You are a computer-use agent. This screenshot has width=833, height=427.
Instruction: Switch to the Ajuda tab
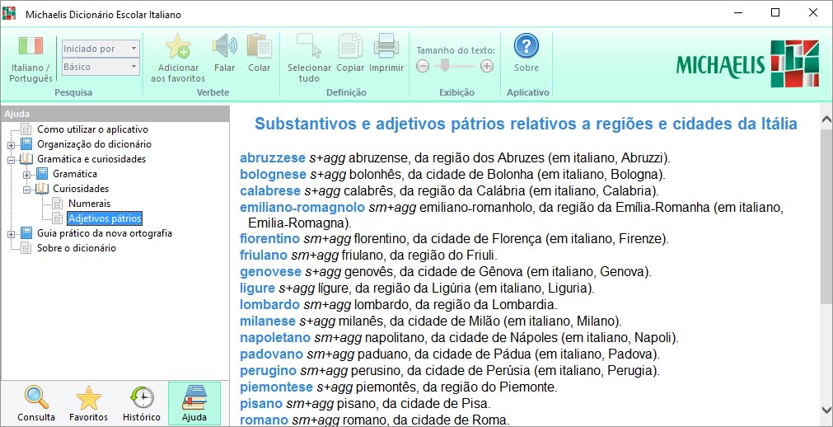pos(194,404)
